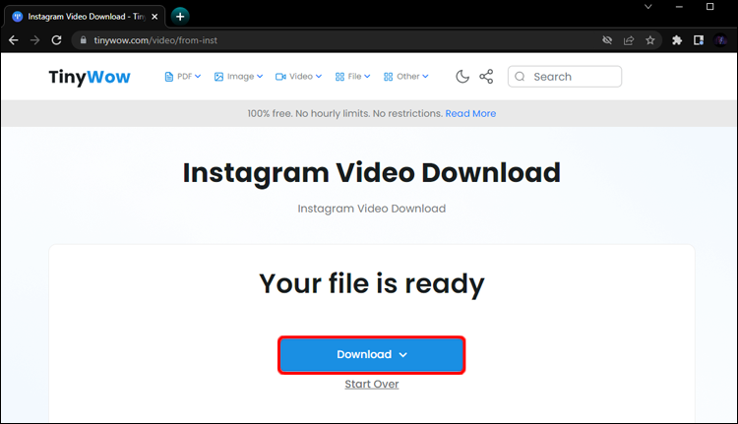Click the TinyWow share icon
The height and width of the screenshot is (424, 738).
coord(486,76)
